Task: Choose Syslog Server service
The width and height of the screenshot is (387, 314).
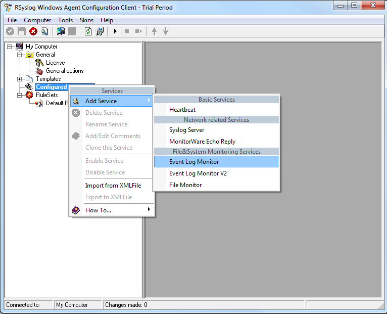Action: 216,130
